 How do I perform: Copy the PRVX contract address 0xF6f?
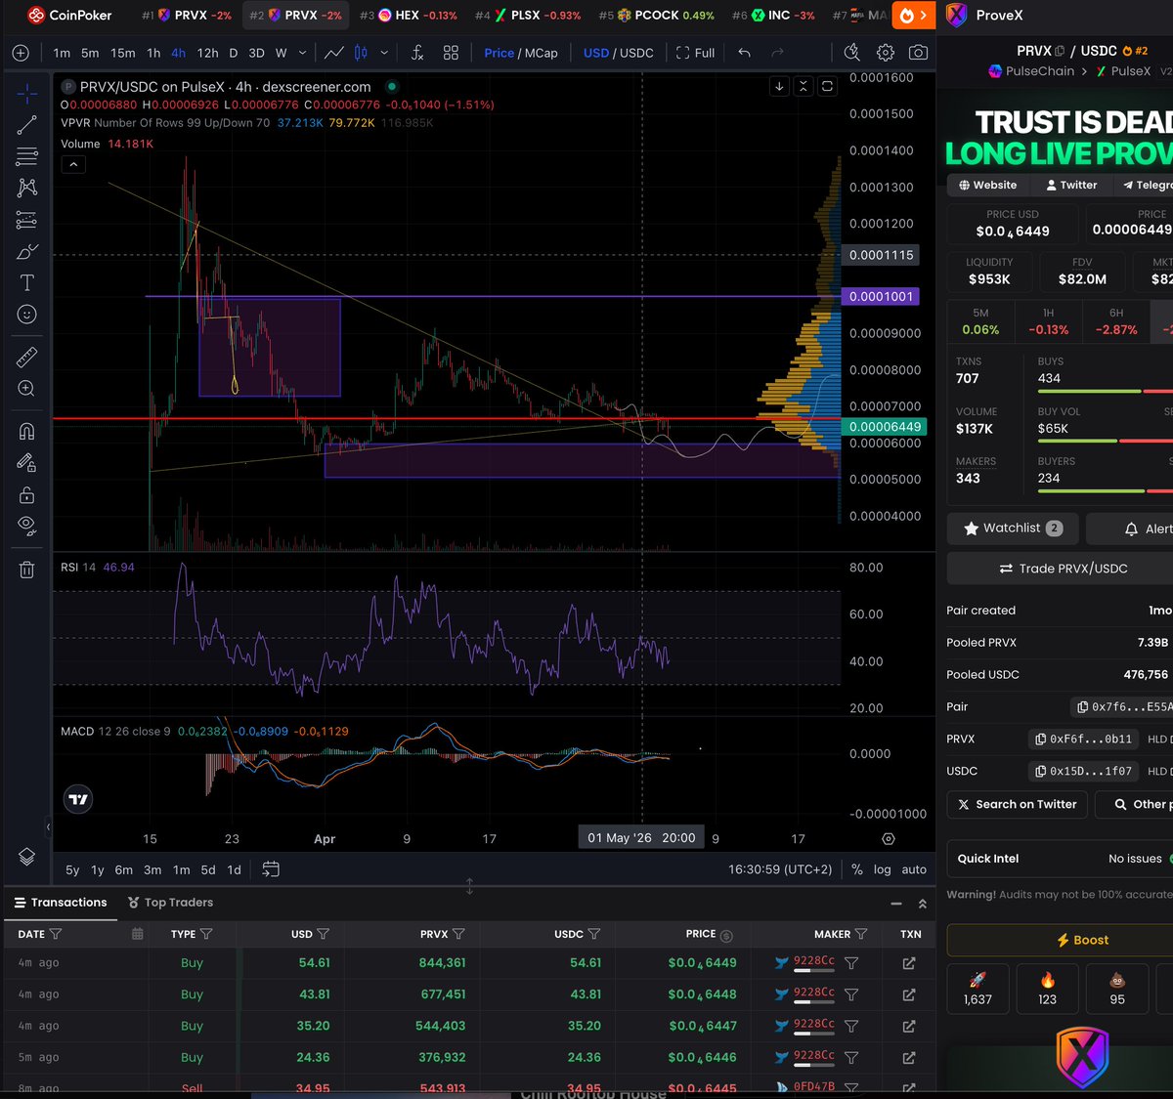pos(1083,740)
